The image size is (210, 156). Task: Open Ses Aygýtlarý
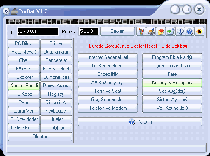tap(172, 91)
